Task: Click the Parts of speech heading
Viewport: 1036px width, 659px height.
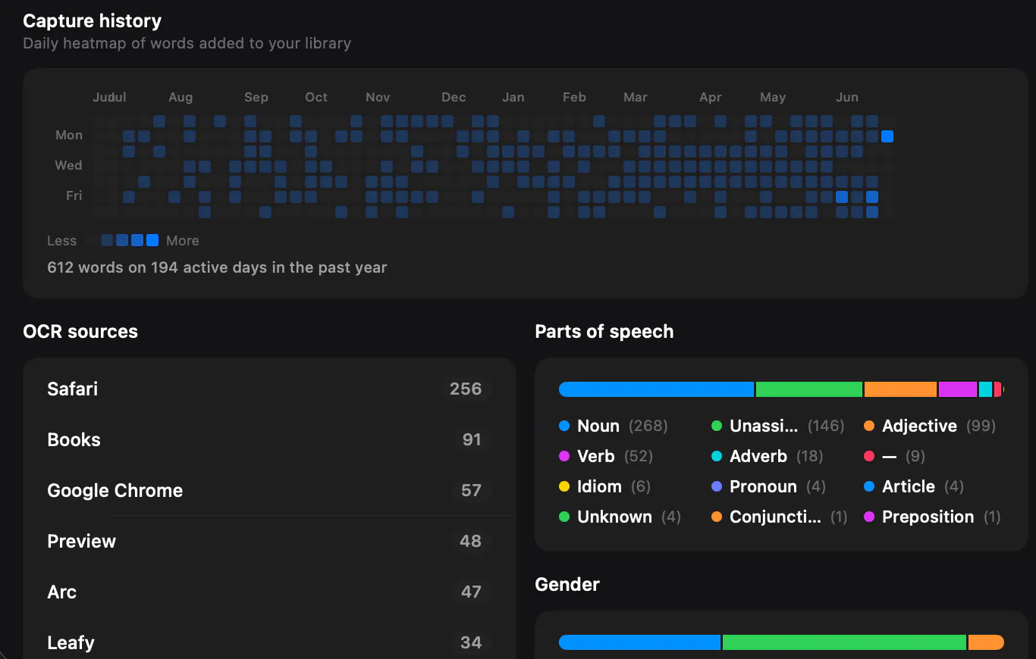Action: coord(604,332)
